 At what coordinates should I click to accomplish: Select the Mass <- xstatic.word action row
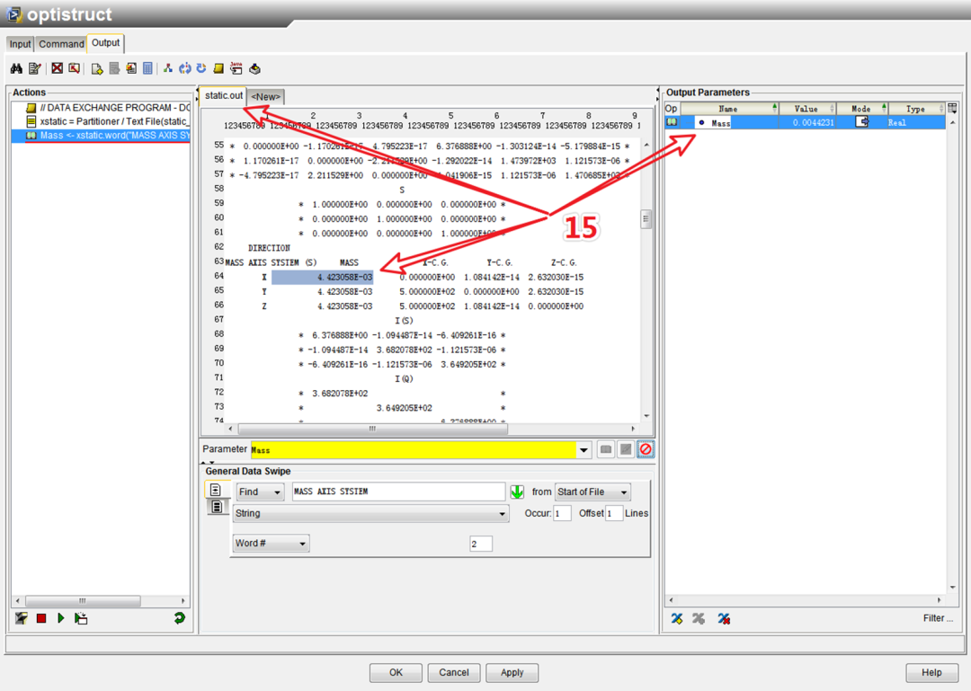(101, 135)
